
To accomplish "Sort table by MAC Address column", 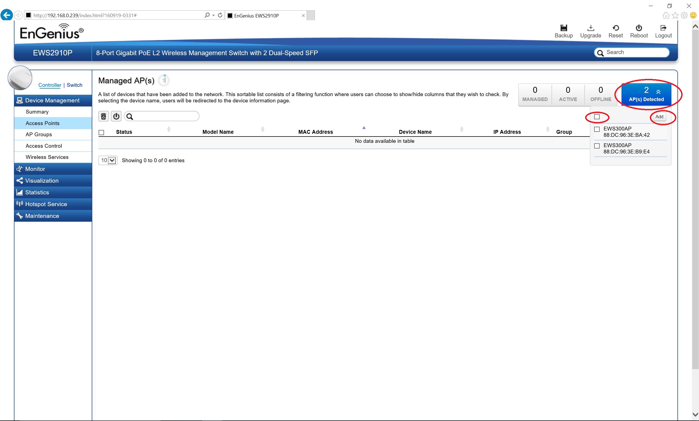I will pos(316,132).
